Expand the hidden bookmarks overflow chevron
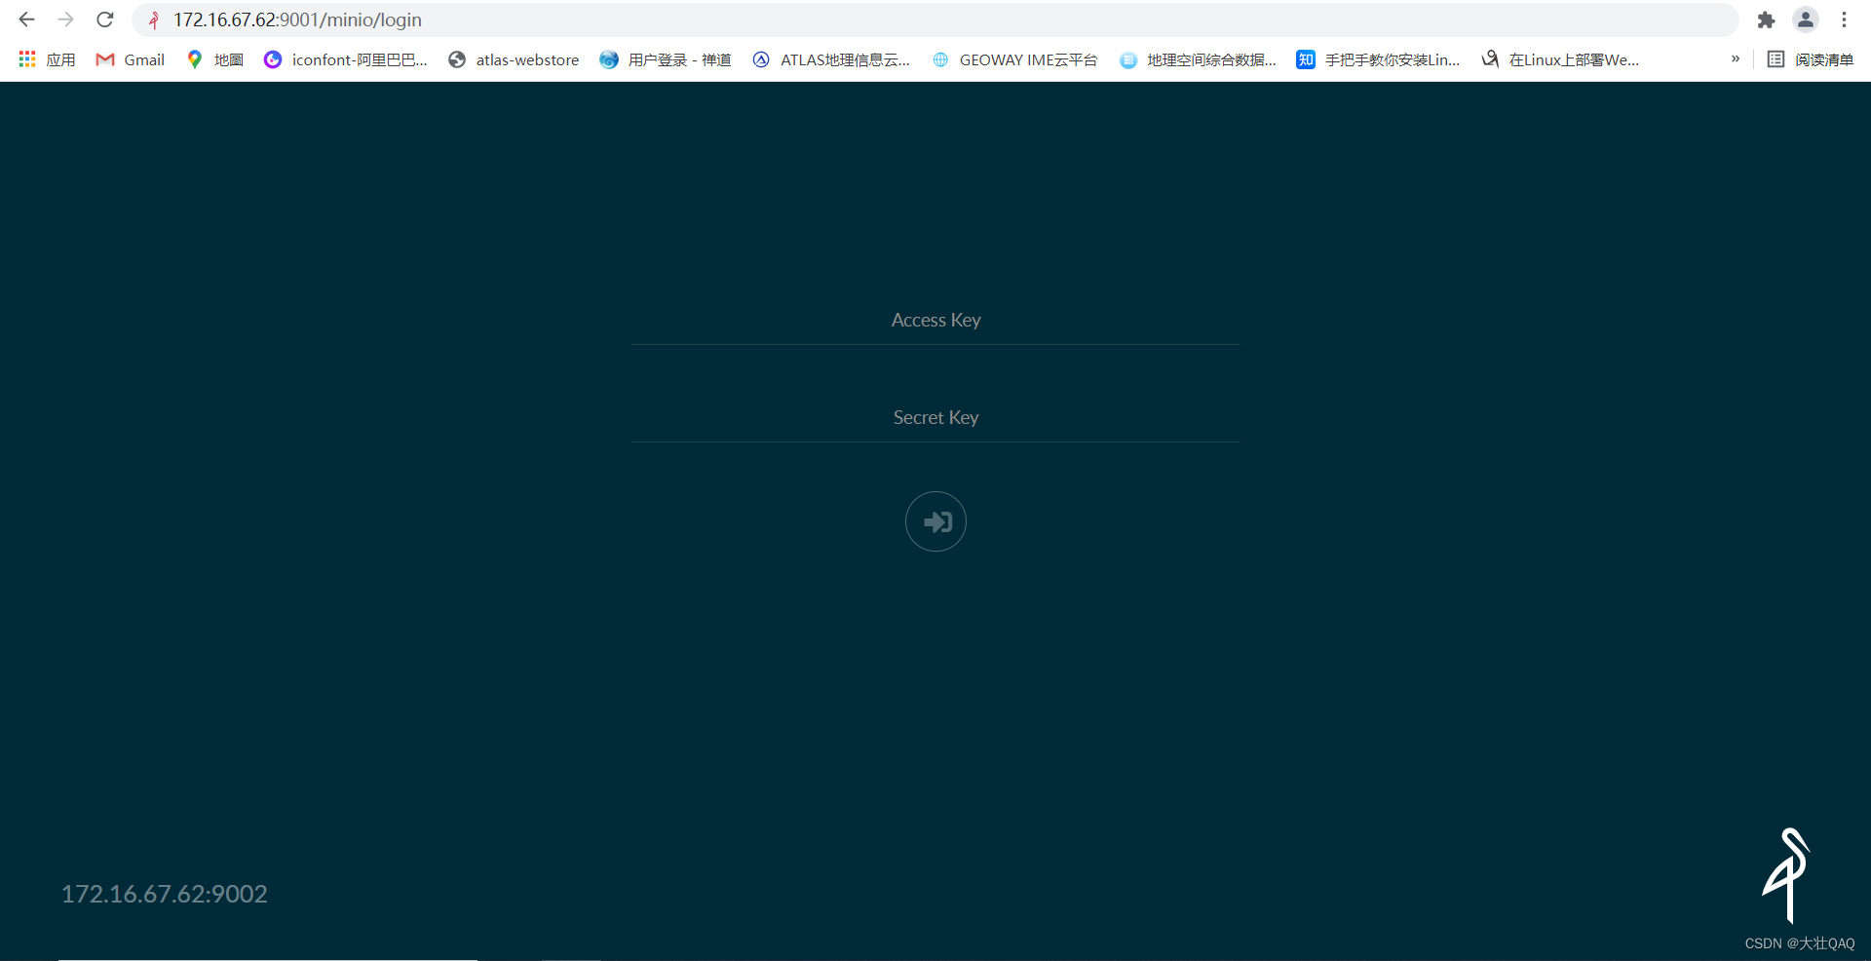The image size is (1871, 961). [1735, 59]
